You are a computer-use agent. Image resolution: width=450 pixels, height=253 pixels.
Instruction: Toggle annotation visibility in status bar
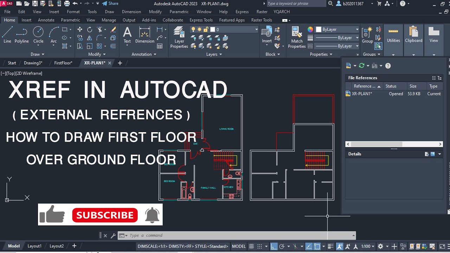340,246
